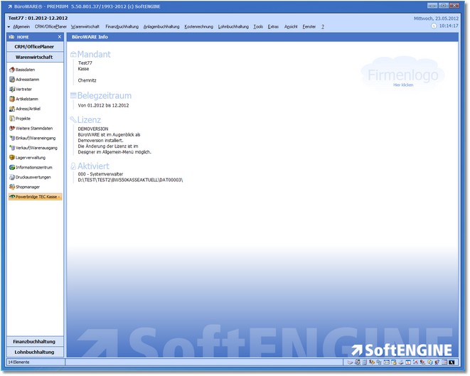Select Powerbridge TEC Kasse entry
Viewport: 470px width, 376px height.
[x=36, y=196]
